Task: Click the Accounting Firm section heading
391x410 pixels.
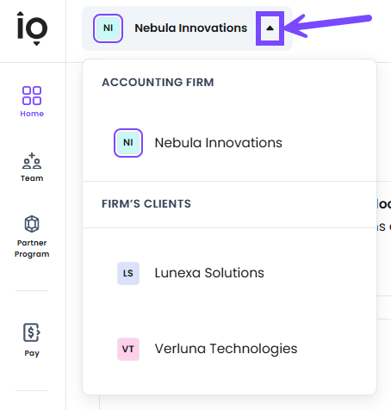Action: pos(158,83)
